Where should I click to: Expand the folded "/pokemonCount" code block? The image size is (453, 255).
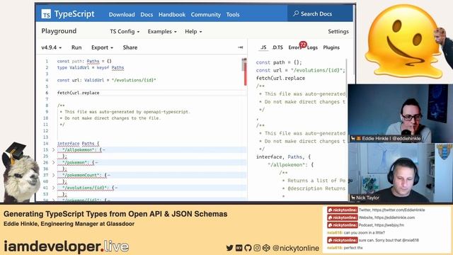54,175
